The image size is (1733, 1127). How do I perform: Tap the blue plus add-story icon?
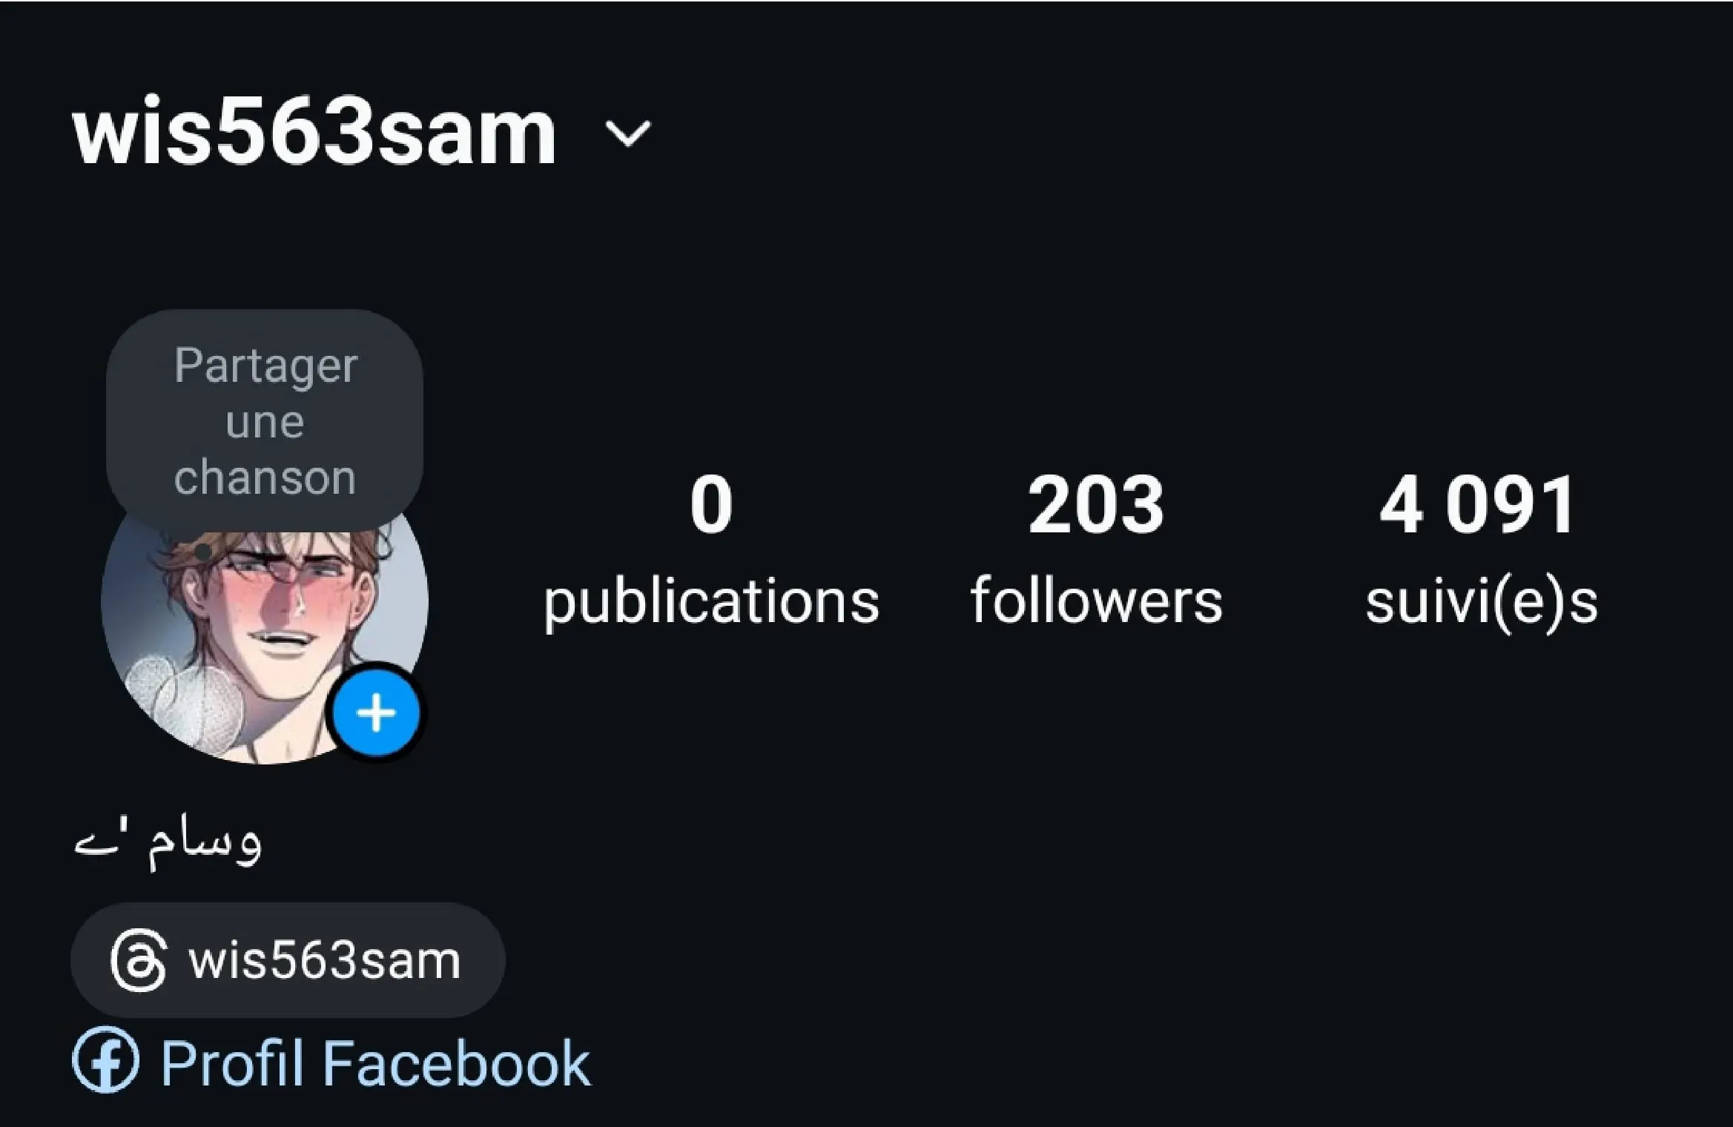tap(376, 713)
